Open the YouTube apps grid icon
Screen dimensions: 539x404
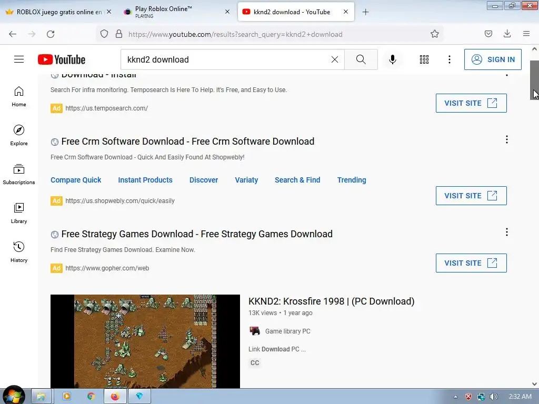click(x=424, y=59)
